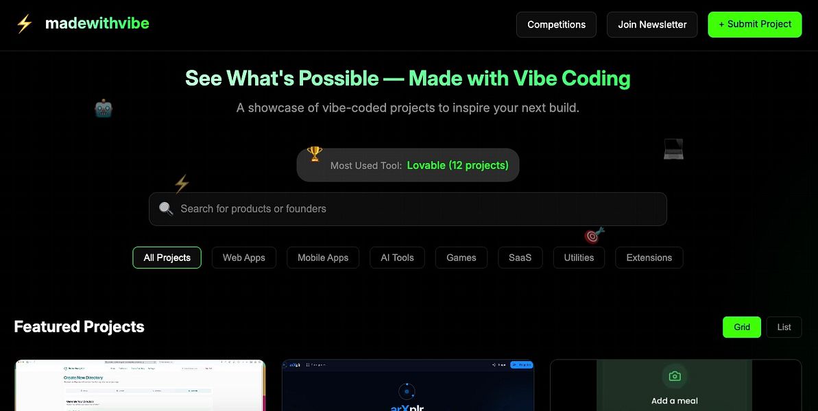
Task: Toggle the Web Apps filter
Action: pyautogui.click(x=243, y=257)
